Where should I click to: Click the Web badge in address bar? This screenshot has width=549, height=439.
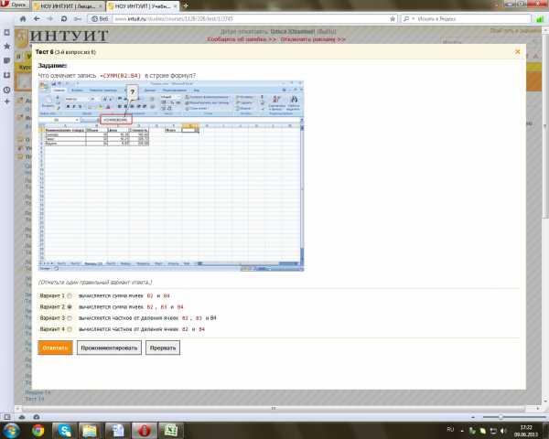[100, 19]
